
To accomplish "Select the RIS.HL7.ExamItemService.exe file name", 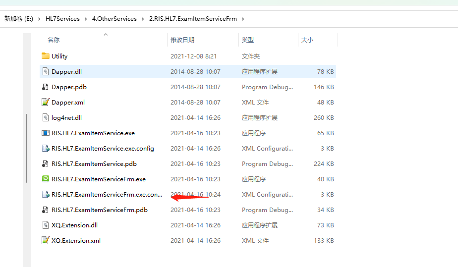I will coord(93,133).
